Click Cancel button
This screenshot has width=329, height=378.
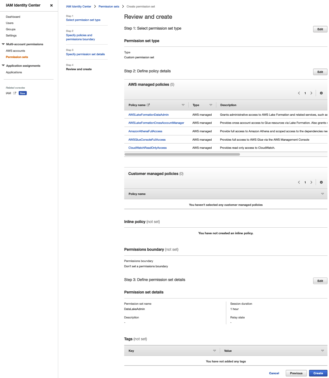[274, 373]
